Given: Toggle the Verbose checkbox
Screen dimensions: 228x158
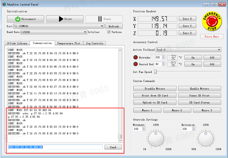Looking at the screenshot, I should pyautogui.click(x=109, y=32).
